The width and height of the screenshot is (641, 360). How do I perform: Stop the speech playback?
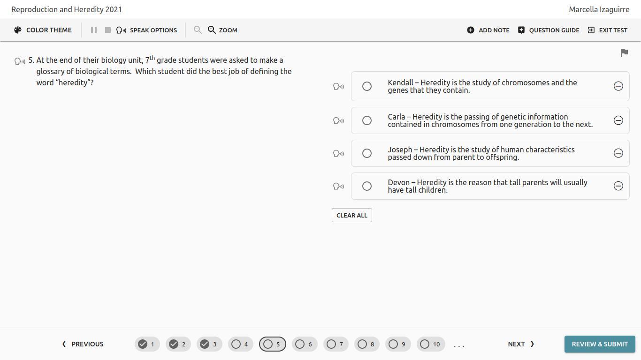[x=108, y=30]
